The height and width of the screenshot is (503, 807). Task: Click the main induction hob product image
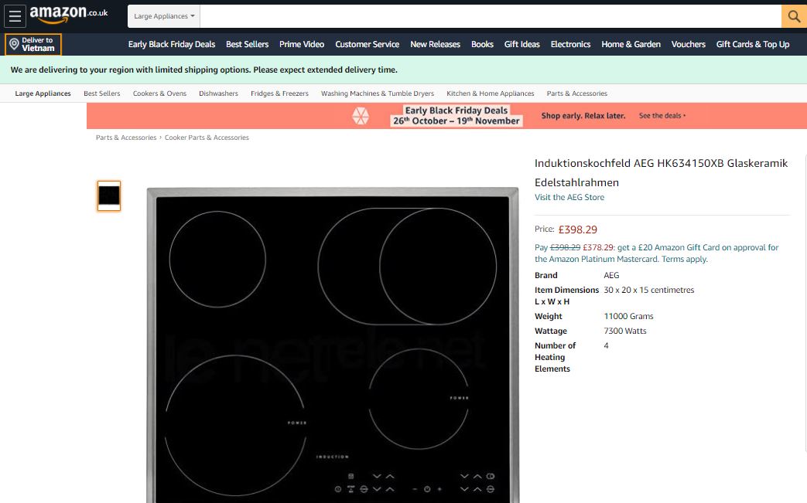tap(333, 345)
